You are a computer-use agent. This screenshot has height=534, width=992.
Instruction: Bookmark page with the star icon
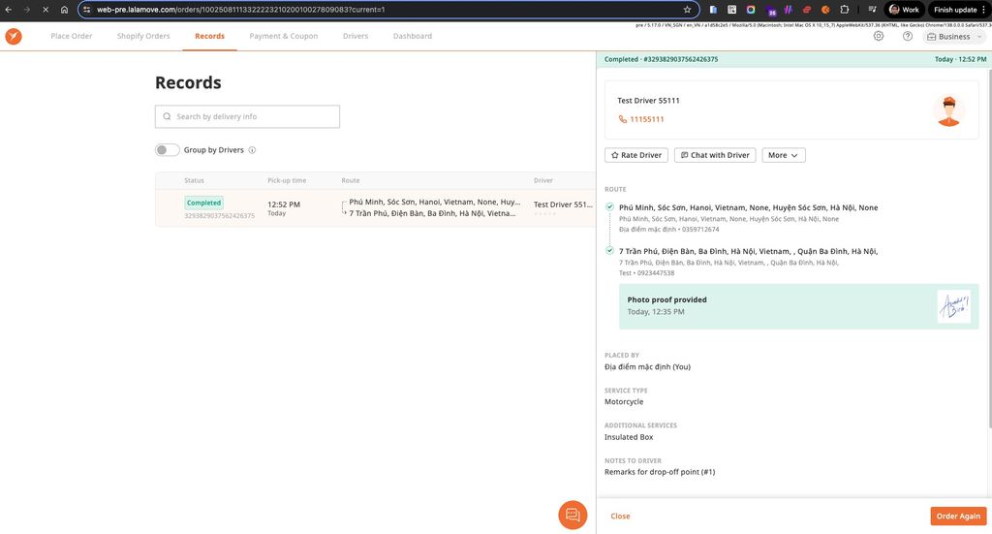click(x=687, y=10)
